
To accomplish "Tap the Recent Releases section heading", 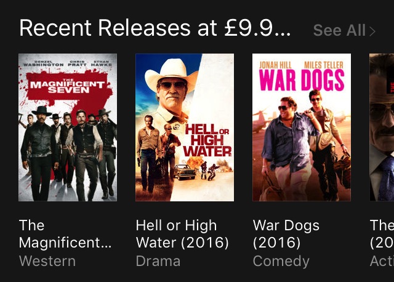I will (155, 28).
